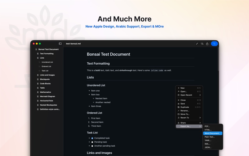
Task: Check the Pending task checkbox
Action: (x=92, y=142)
